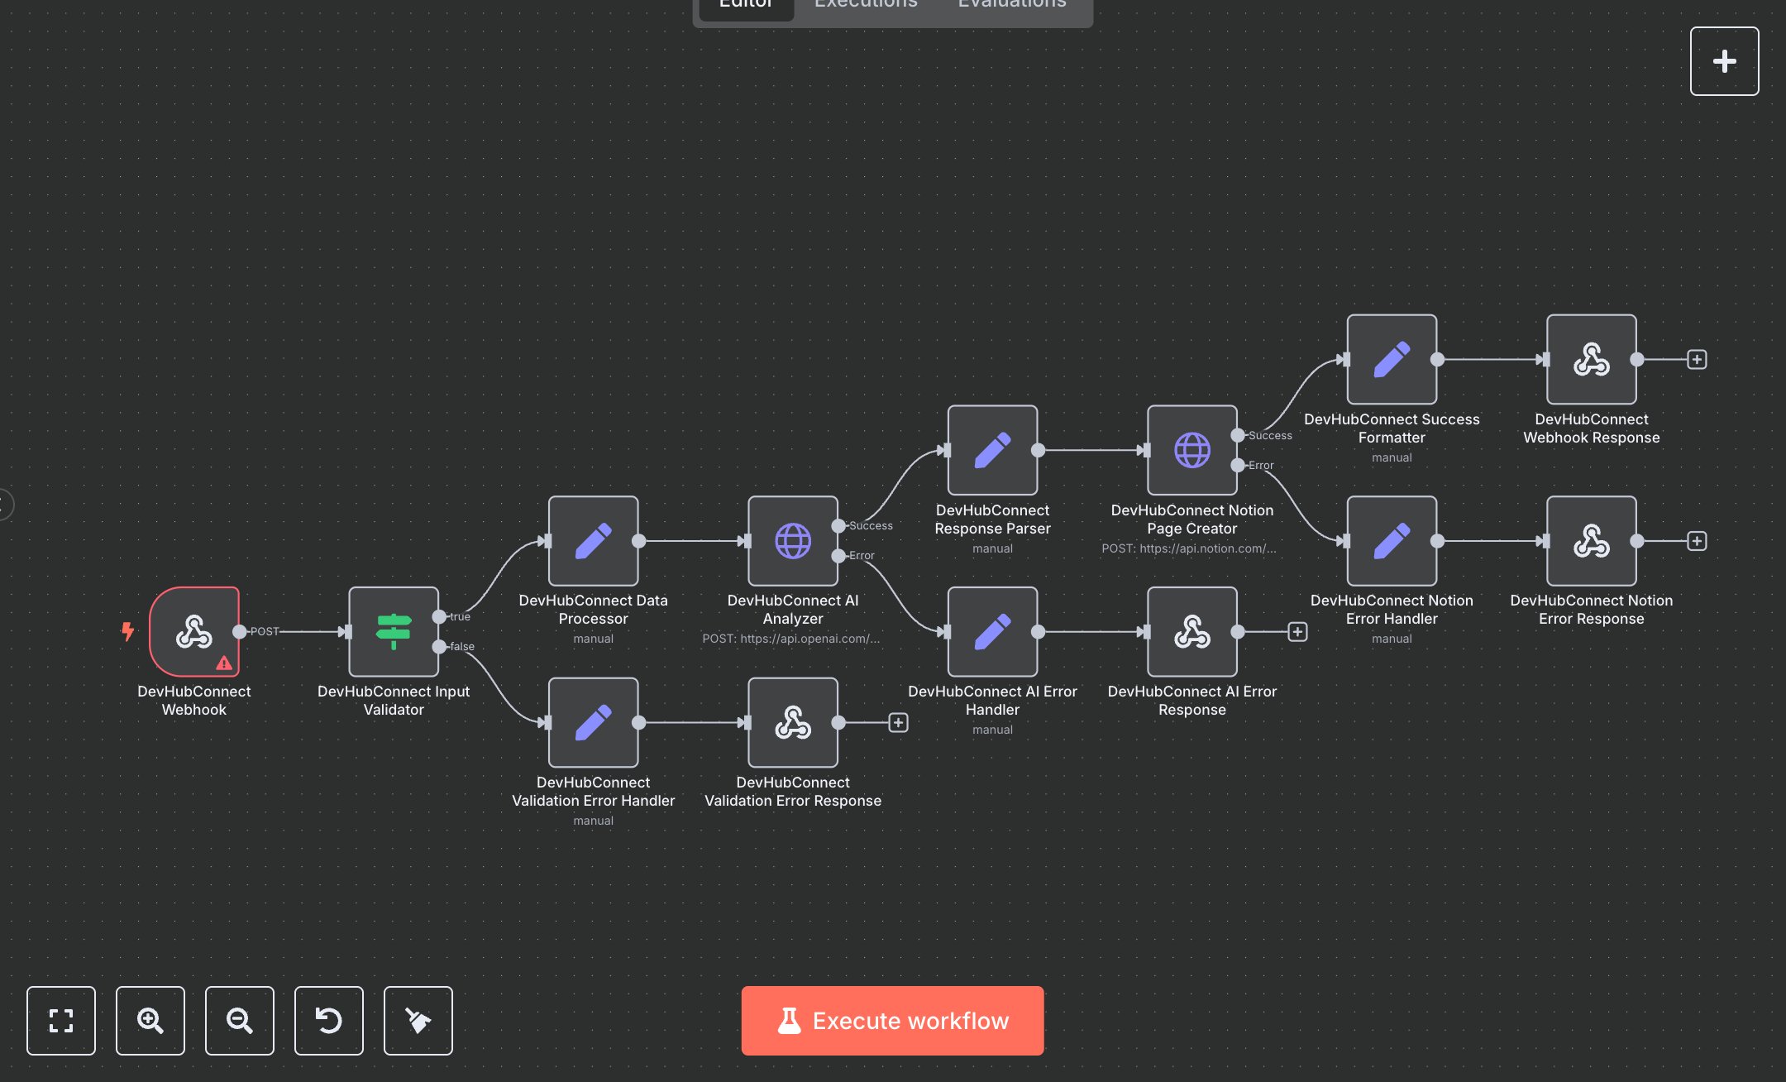
Task: Open the DevHubConnect Success Formatter node
Action: [x=1392, y=359]
